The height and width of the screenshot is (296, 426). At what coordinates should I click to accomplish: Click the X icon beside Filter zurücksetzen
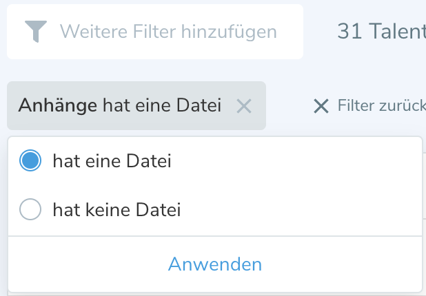point(321,106)
